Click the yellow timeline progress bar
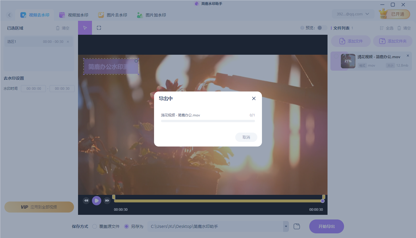 (218, 200)
